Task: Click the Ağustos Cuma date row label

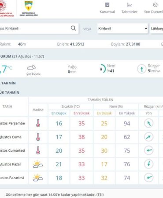Action: pos(11,137)
